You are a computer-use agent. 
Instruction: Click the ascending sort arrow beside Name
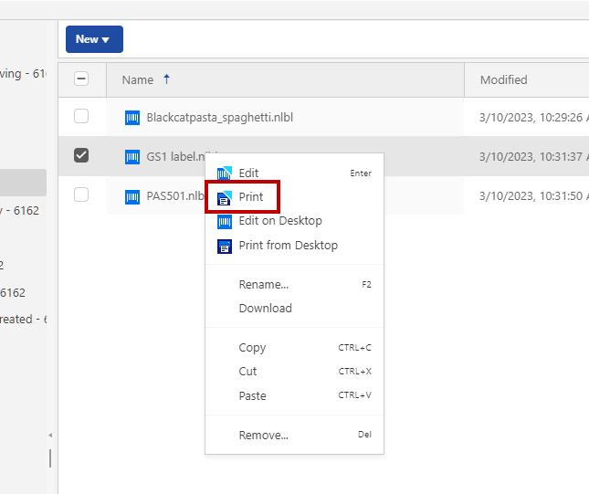point(166,79)
